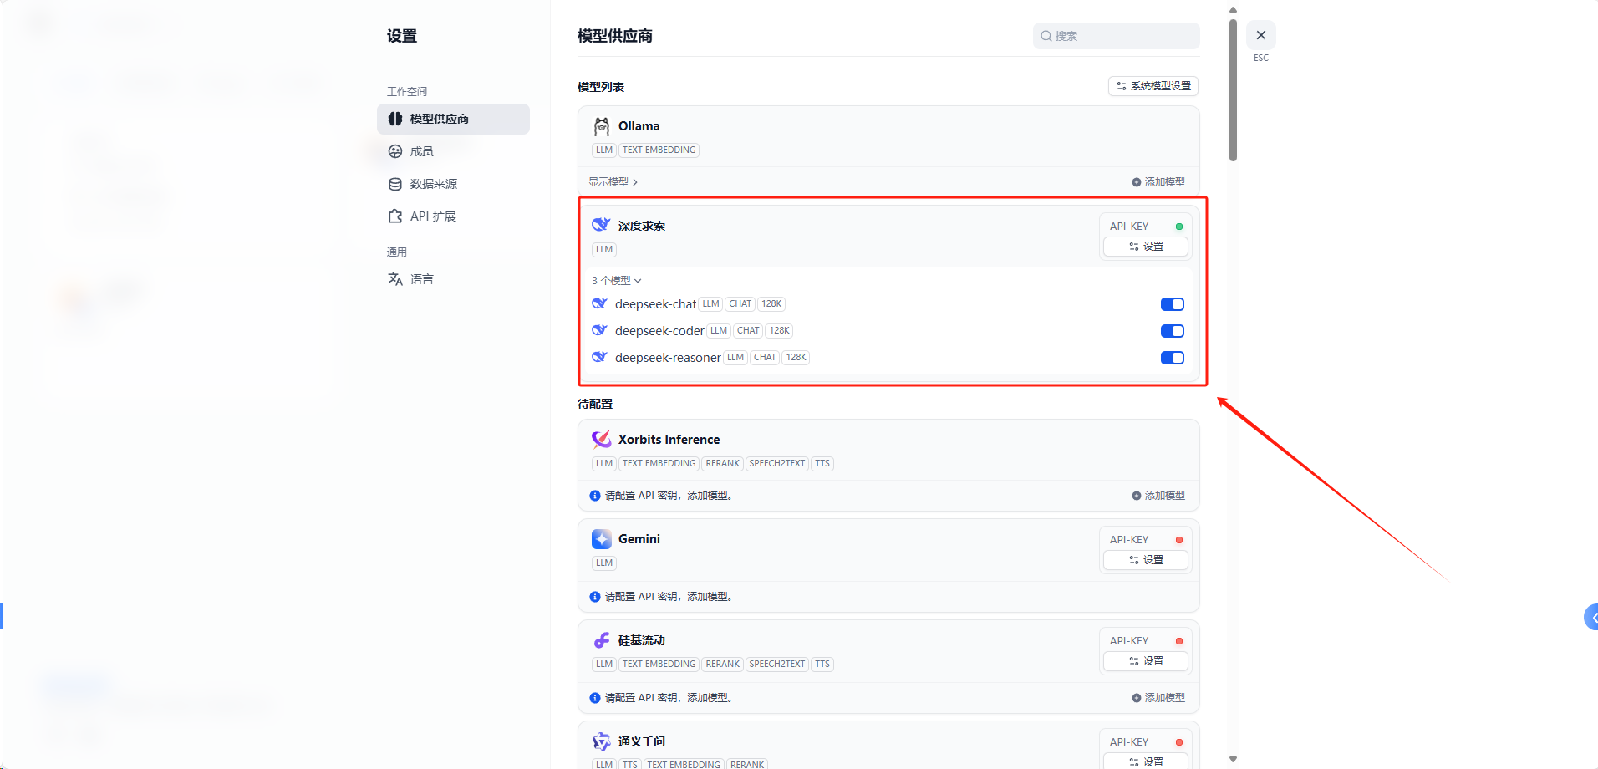Click the deepseek-chat model icon

click(599, 303)
